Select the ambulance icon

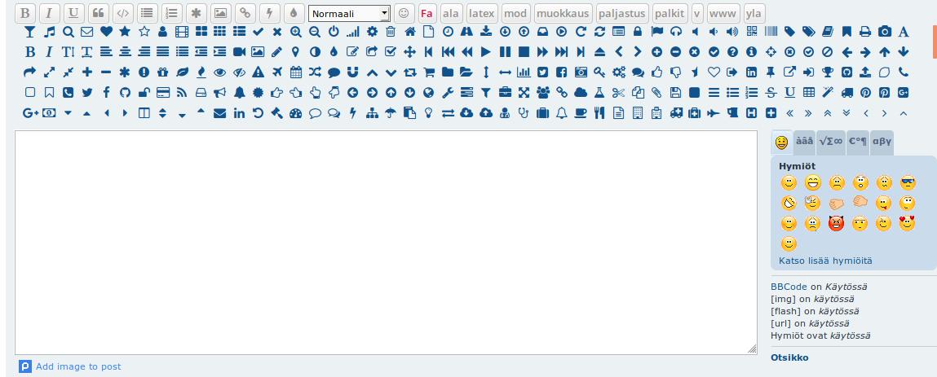[x=676, y=112]
